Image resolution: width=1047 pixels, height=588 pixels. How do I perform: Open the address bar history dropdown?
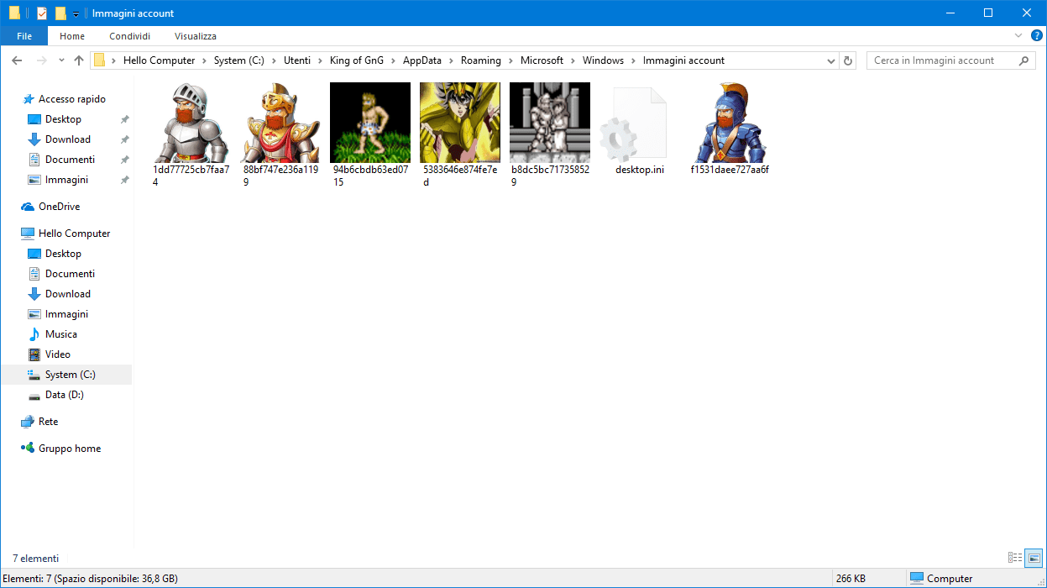point(831,60)
